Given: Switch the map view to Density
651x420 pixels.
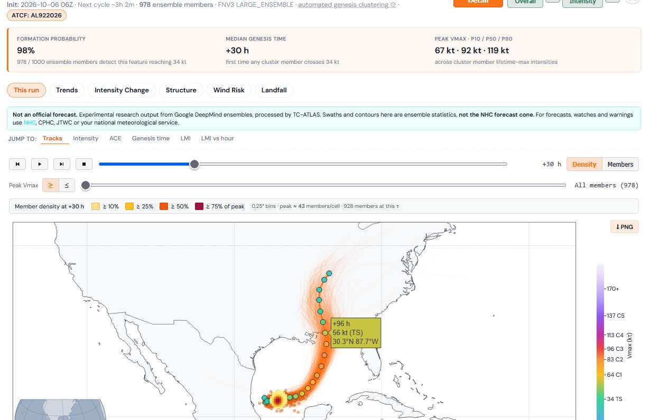Looking at the screenshot, I should (584, 164).
